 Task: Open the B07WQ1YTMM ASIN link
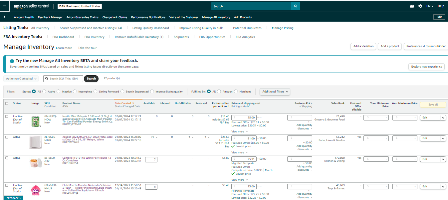pyautogui.click(x=72, y=124)
